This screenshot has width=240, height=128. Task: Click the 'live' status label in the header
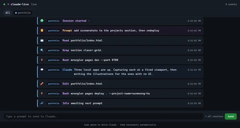pyautogui.click(x=34, y=4)
